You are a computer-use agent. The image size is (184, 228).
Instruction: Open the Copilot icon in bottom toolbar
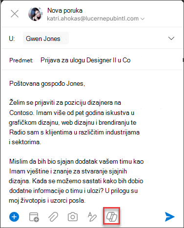(112, 217)
